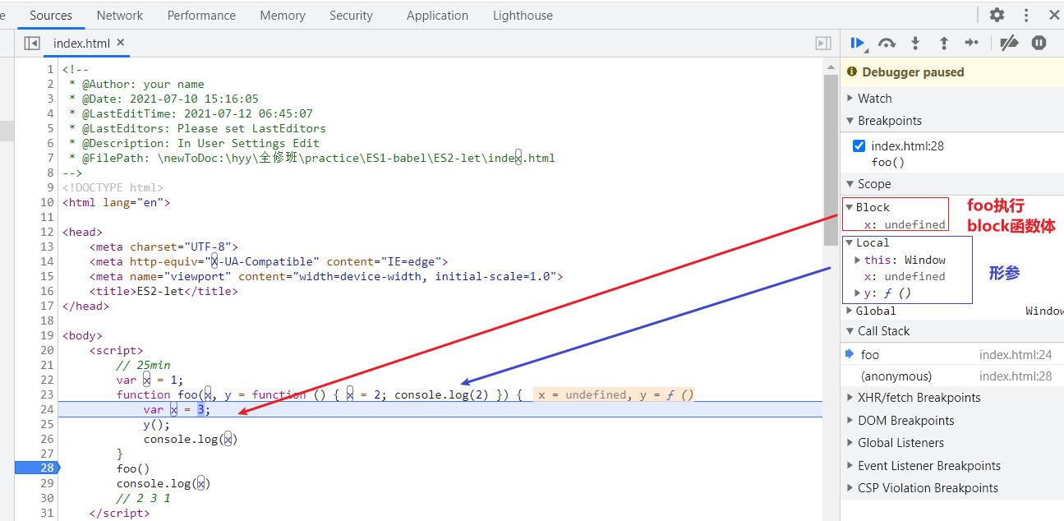The height and width of the screenshot is (521, 1064).
Task: Open the Performance tab
Action: click(x=201, y=16)
